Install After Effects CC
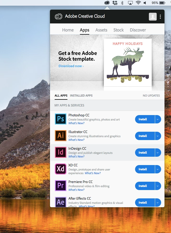 coord(145,202)
